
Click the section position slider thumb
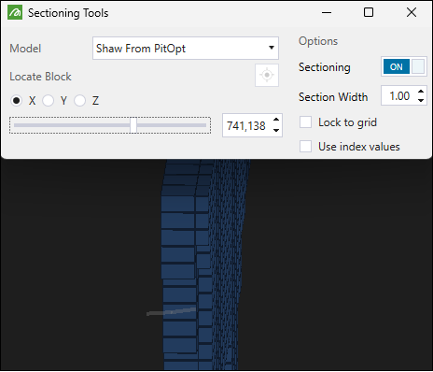point(133,125)
